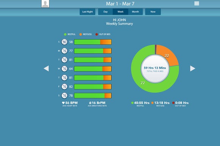This screenshot has height=146, width=220.
Task: Go to previous week with left arrow
Action: click(46, 68)
